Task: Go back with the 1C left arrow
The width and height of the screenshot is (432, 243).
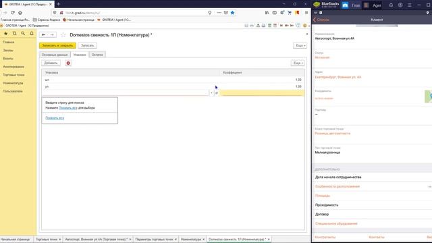Action: pos(43,34)
